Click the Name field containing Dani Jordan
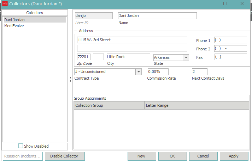Image resolution: width=252 pixels, height=161 pixels. (157, 16)
